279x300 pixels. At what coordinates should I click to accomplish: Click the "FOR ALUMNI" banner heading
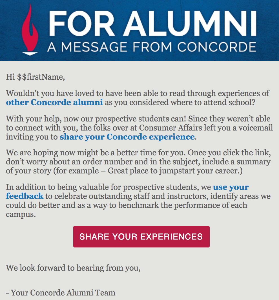(x=153, y=23)
